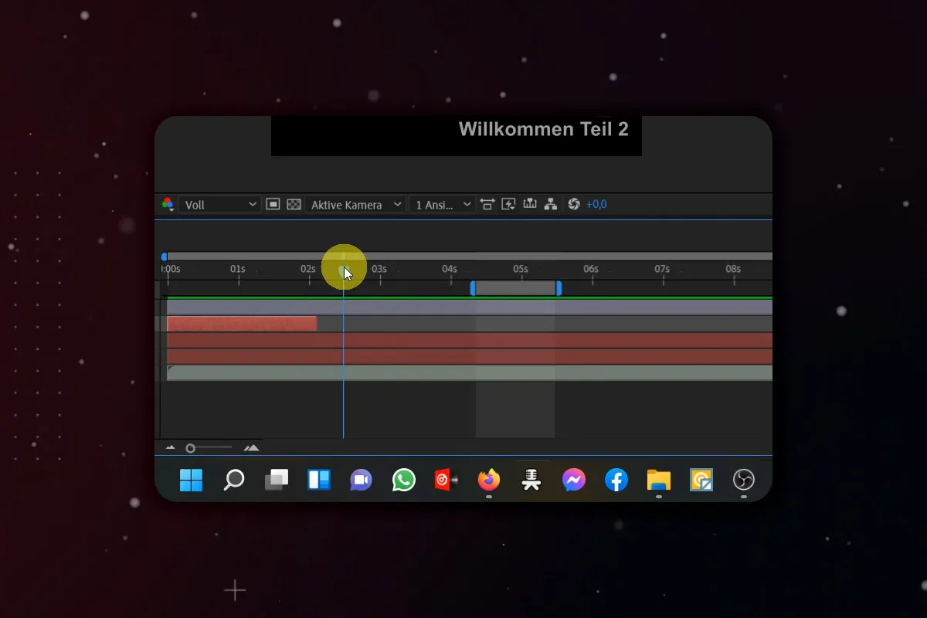Jump to the 06s ruler mark
927x618 pixels.
[x=591, y=270]
